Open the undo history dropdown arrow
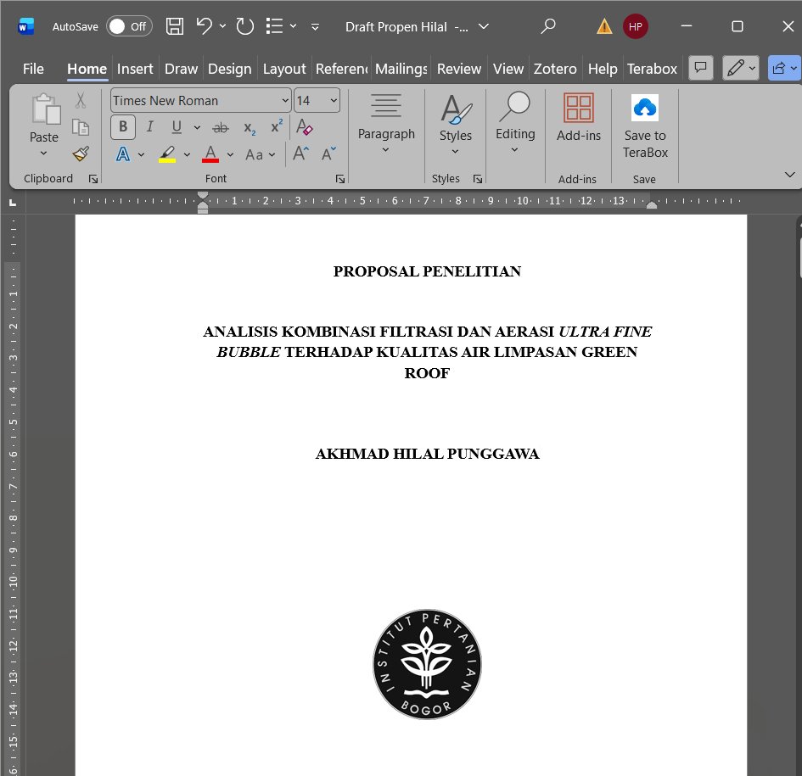Viewport: 802px width, 776px height. (222, 25)
